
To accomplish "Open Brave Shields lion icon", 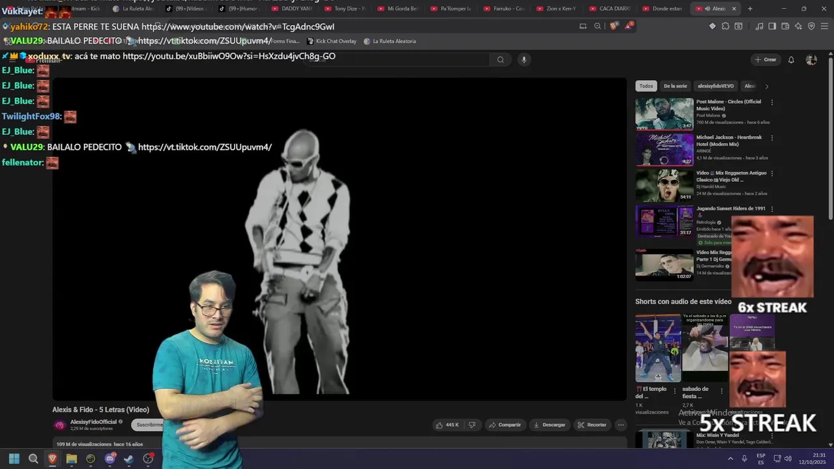I will click(613, 26).
